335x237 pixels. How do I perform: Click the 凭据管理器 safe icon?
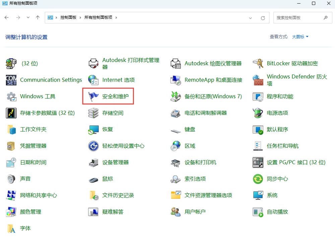11,146
